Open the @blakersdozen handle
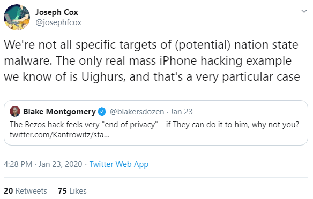The image size is (313, 199). coord(137,112)
